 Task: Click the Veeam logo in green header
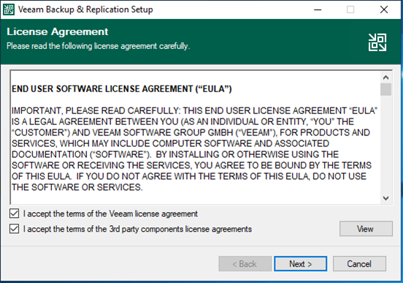(x=377, y=42)
